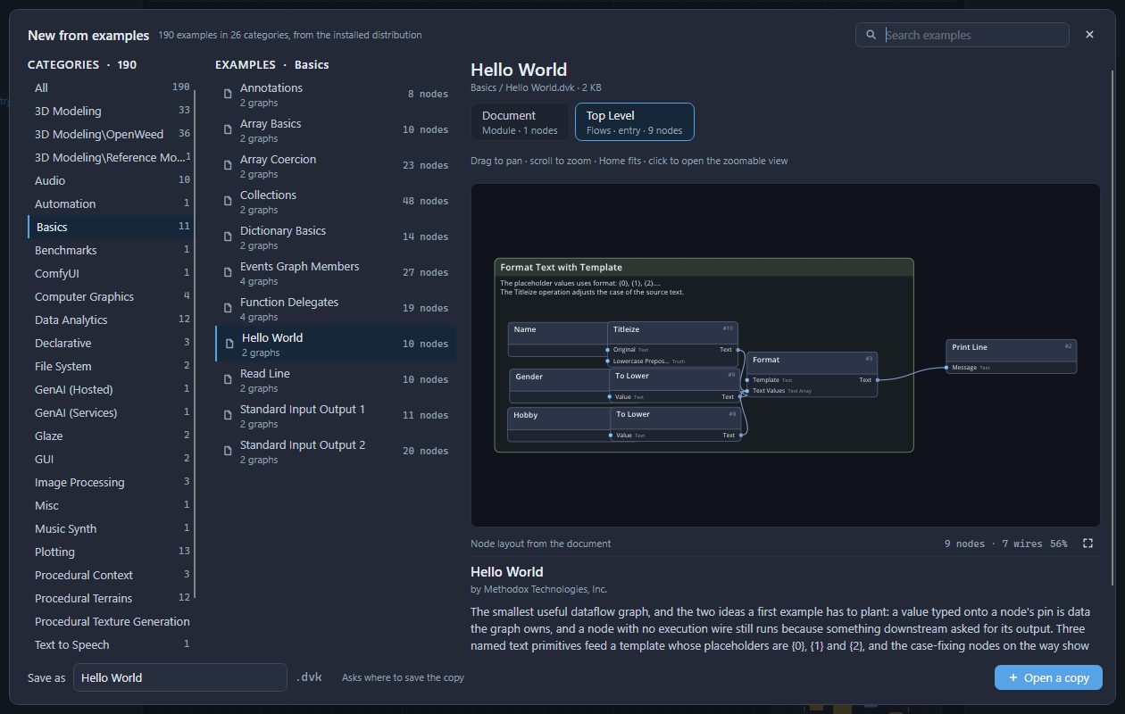Click the file icon beside Standard Input Output 2
The height and width of the screenshot is (714, 1125).
228,451
